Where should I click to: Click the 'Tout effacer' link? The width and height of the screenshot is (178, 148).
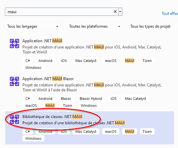[170, 14]
